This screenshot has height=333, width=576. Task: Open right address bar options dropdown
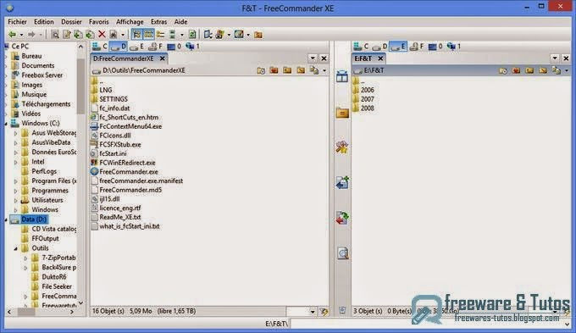coord(567,70)
